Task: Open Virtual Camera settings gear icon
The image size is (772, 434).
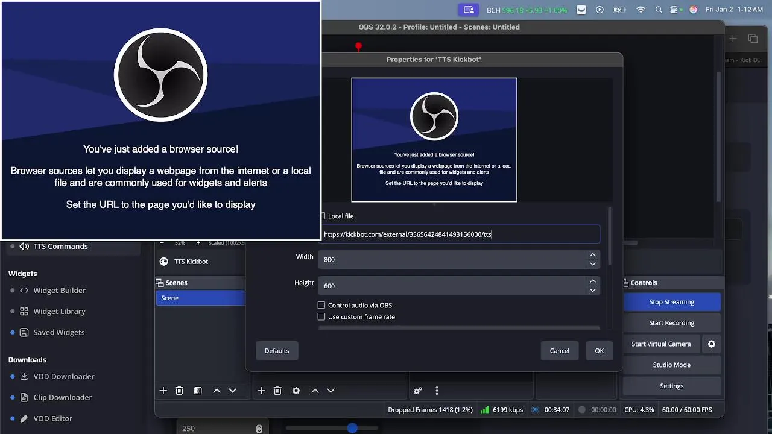Action: (x=712, y=344)
